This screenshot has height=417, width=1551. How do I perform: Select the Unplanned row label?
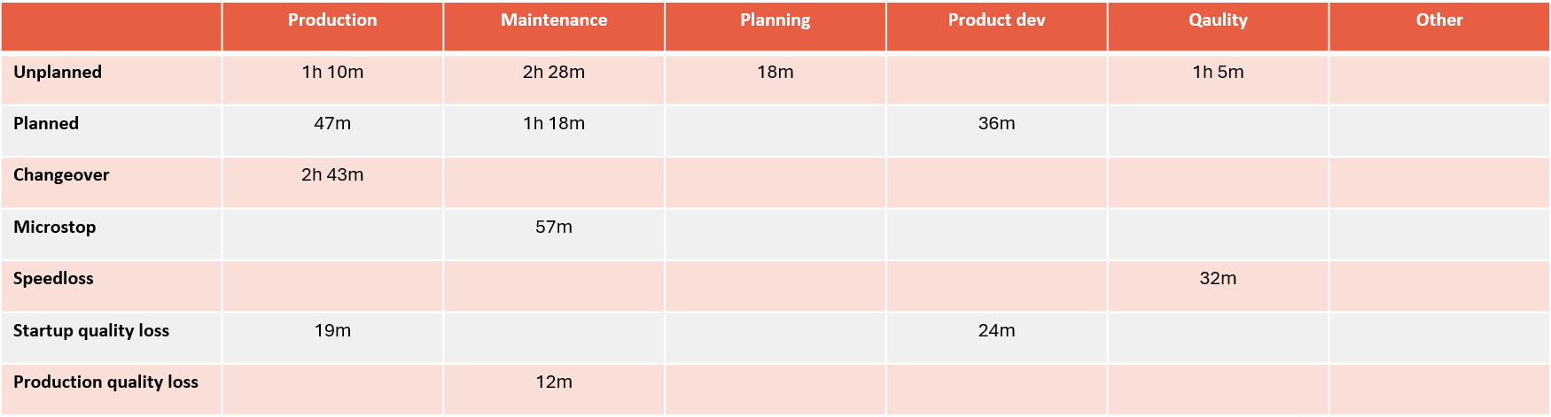point(58,73)
